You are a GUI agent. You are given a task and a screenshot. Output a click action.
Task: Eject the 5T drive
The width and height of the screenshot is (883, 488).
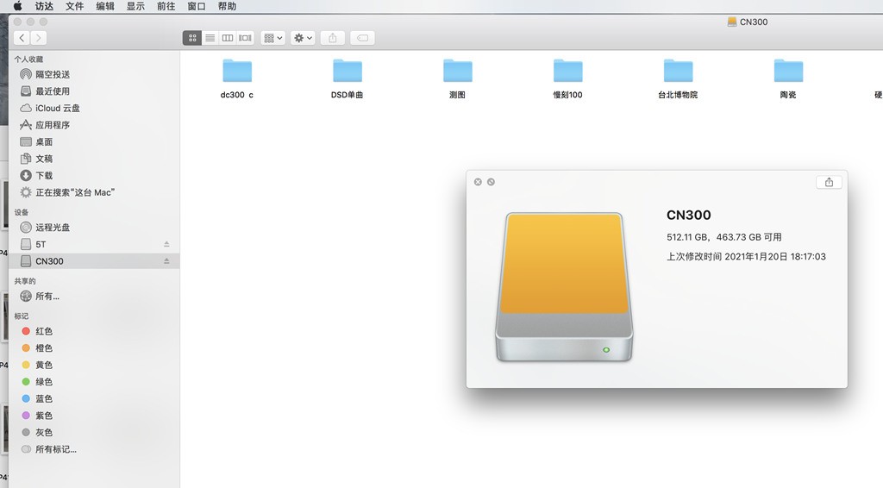(x=166, y=244)
